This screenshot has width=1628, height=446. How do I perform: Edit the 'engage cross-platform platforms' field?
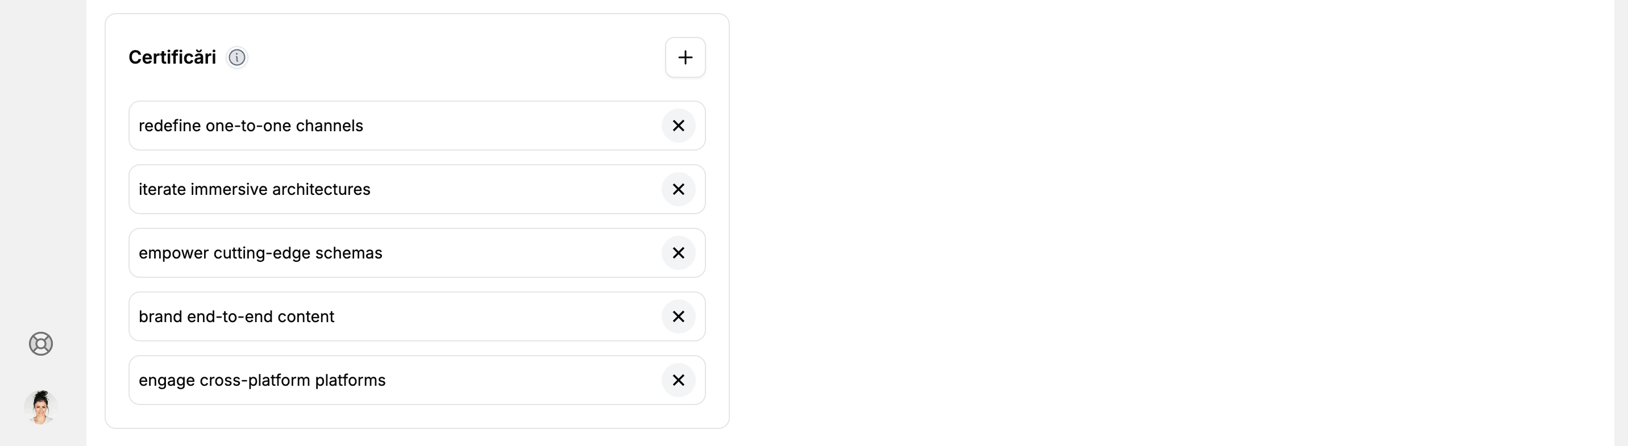(x=505, y=380)
